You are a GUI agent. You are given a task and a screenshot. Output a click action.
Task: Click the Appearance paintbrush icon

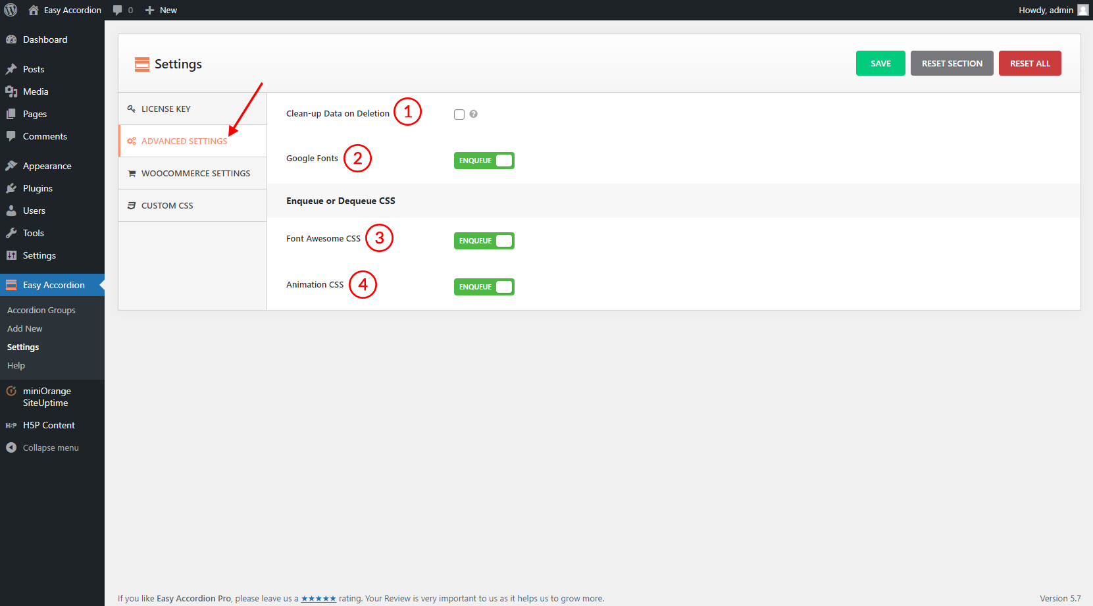click(x=11, y=166)
